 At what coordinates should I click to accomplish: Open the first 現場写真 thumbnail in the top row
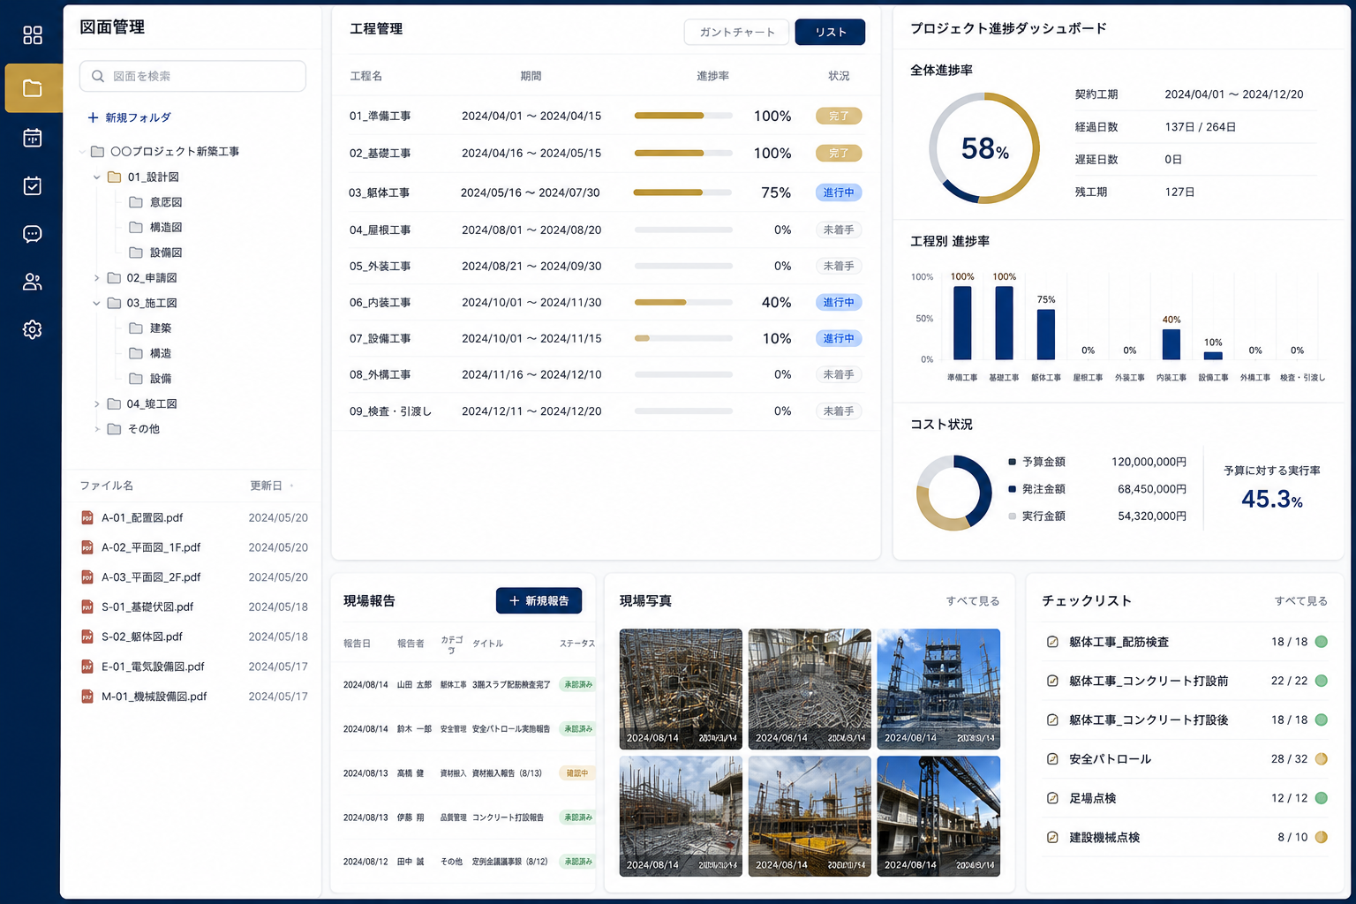click(x=681, y=689)
